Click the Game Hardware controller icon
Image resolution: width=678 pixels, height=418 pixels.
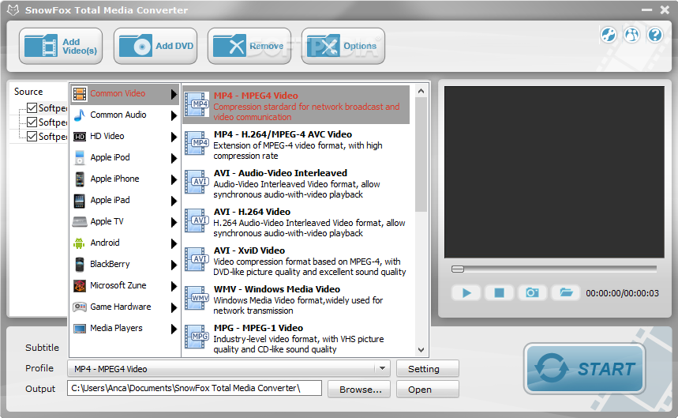[x=80, y=307]
